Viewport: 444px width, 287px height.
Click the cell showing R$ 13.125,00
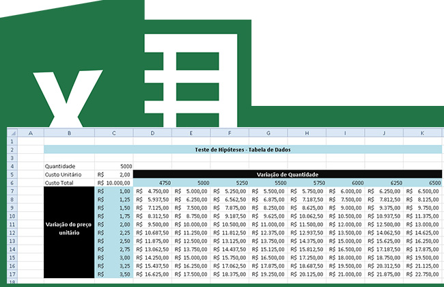[230, 241]
